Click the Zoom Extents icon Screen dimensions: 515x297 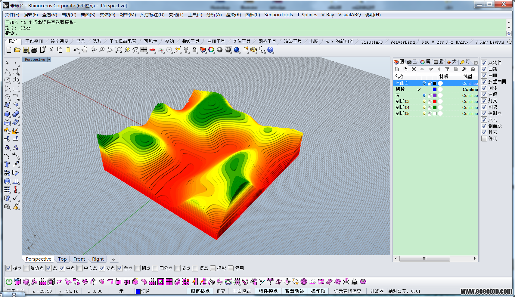coord(119,50)
